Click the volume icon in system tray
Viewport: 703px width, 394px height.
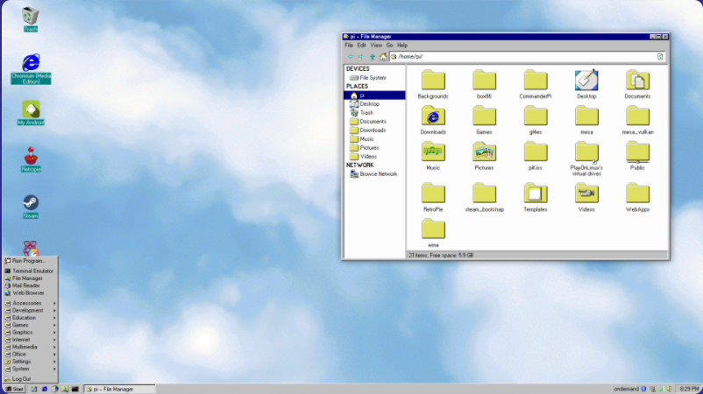[x=669, y=388]
